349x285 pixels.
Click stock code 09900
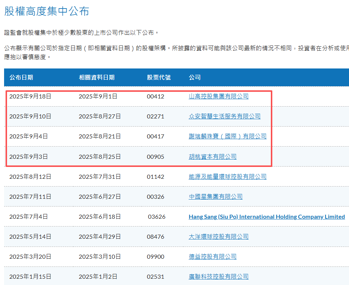(156, 257)
